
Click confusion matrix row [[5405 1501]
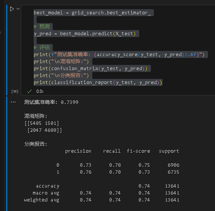pos(42,123)
